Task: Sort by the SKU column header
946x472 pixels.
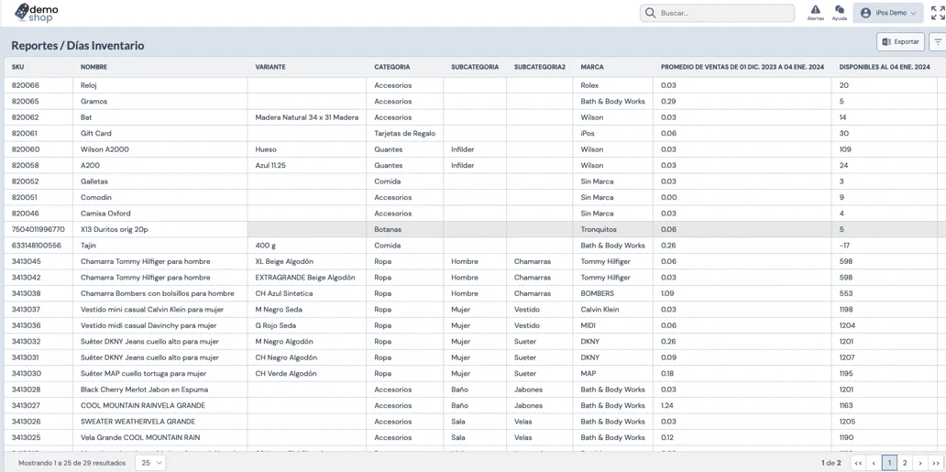Action: [x=17, y=67]
